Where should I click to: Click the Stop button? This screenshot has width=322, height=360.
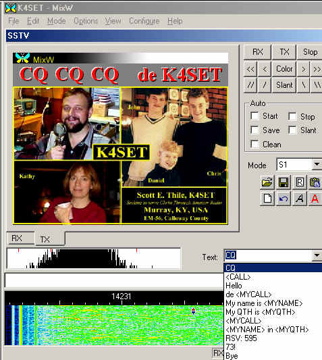point(310,52)
